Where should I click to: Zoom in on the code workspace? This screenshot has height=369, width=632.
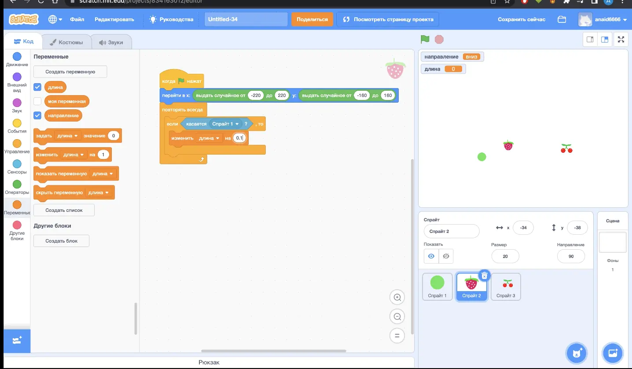pyautogui.click(x=397, y=297)
